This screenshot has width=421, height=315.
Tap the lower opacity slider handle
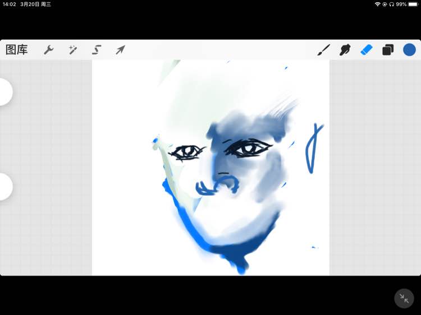click(5, 187)
